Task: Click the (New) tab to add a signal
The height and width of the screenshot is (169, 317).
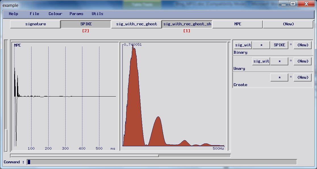Action: click(288, 24)
